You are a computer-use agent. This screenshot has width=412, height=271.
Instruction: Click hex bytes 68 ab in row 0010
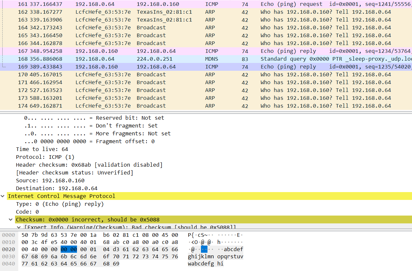click(111, 242)
